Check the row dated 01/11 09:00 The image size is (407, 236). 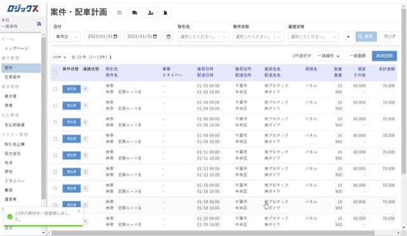pos(55,155)
